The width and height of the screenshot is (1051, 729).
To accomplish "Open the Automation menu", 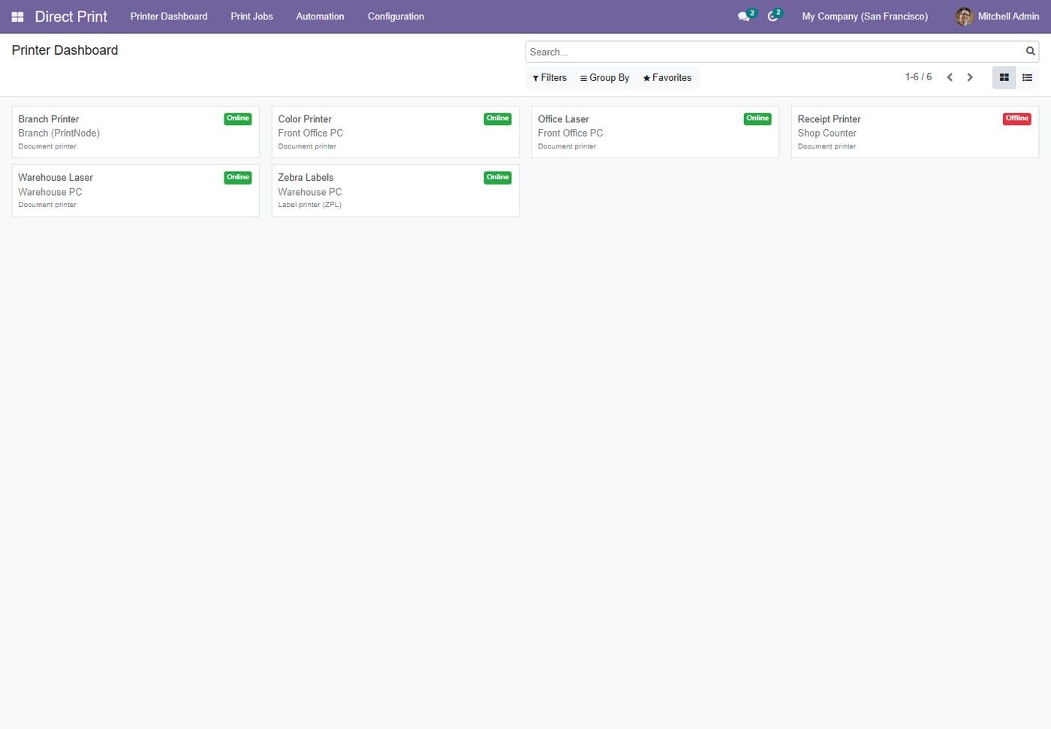I will (320, 16).
